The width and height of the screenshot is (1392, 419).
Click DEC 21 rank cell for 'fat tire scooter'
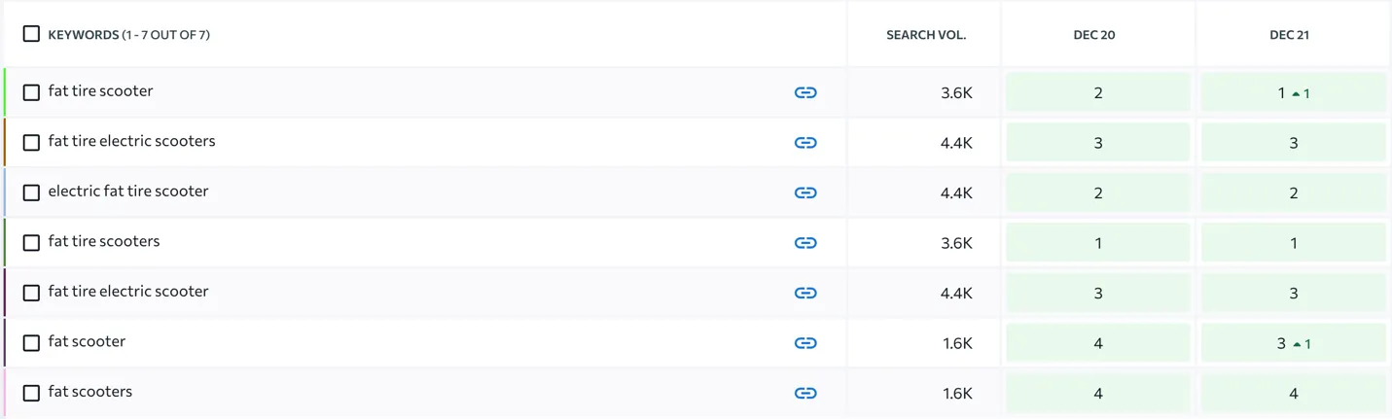(1293, 93)
